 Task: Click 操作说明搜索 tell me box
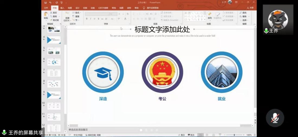(151, 8)
